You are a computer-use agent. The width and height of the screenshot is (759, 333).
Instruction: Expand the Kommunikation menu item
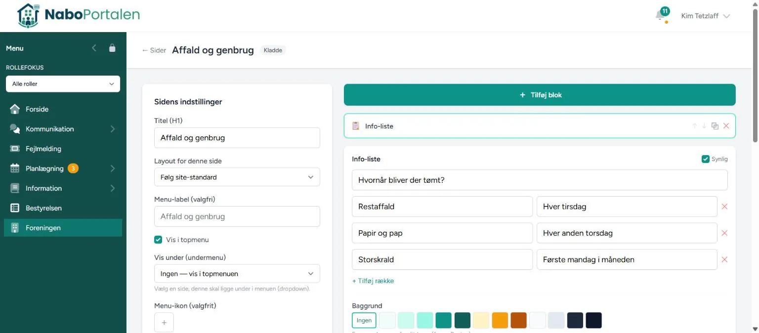[x=63, y=129]
